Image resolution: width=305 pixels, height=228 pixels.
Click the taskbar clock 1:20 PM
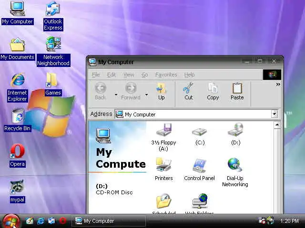point(289,221)
